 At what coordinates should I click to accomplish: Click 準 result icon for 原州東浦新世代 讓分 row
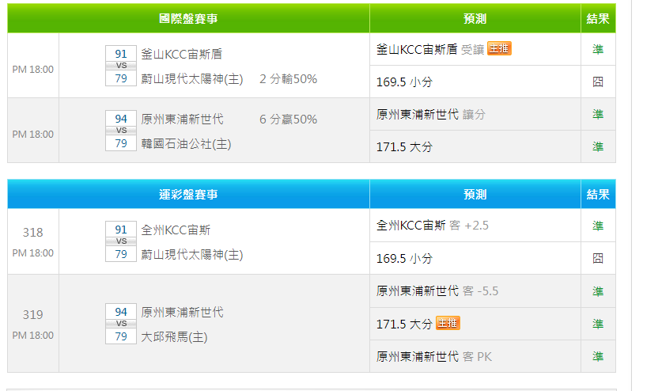point(598,114)
